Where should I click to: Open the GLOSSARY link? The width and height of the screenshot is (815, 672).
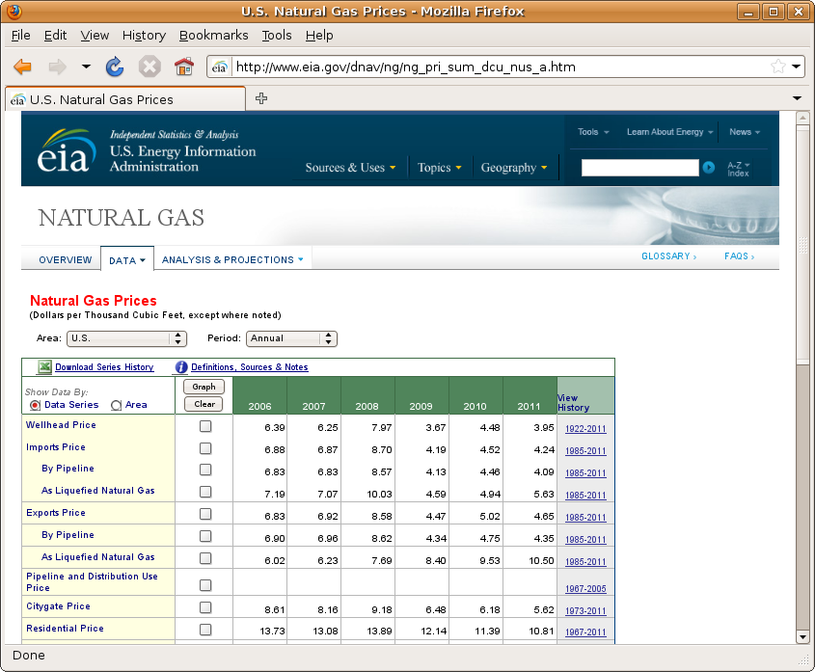tap(668, 256)
